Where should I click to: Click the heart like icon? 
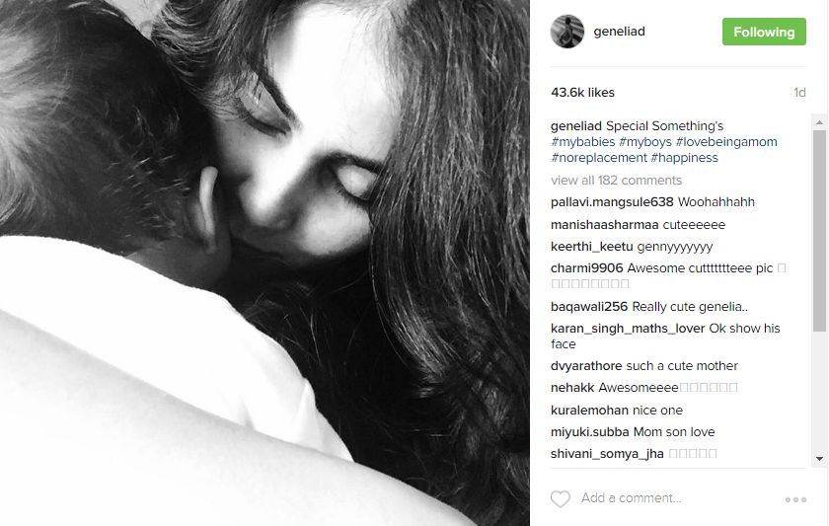click(x=561, y=498)
